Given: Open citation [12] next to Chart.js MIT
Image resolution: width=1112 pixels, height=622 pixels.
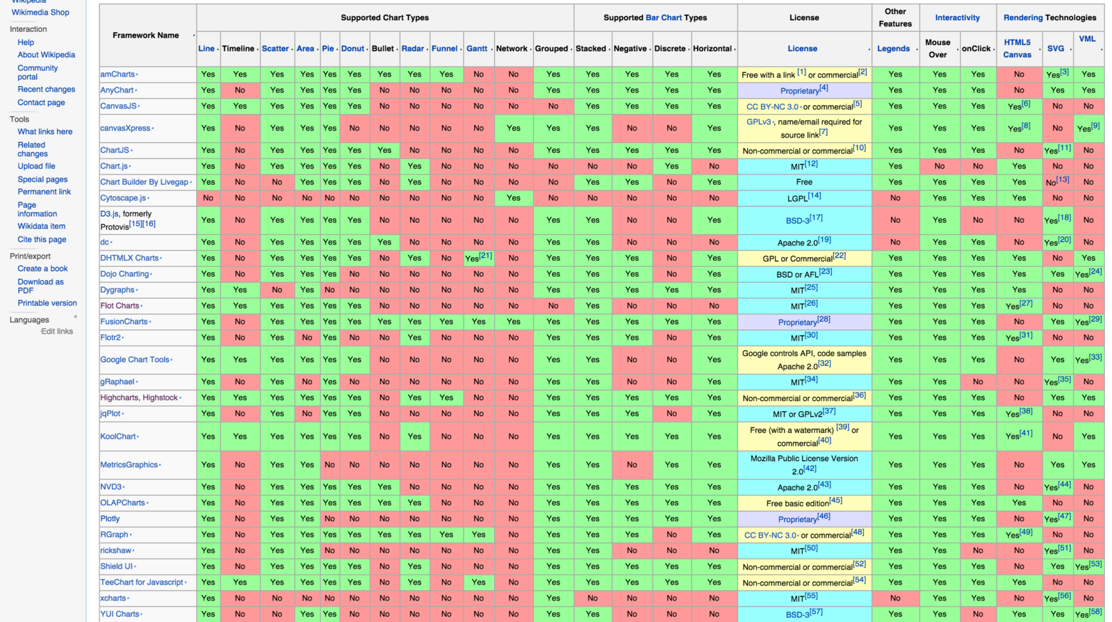Looking at the screenshot, I should (811, 164).
